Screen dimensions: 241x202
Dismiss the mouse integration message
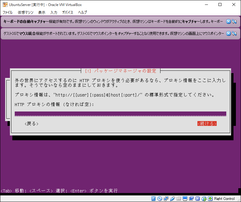click(x=228, y=34)
